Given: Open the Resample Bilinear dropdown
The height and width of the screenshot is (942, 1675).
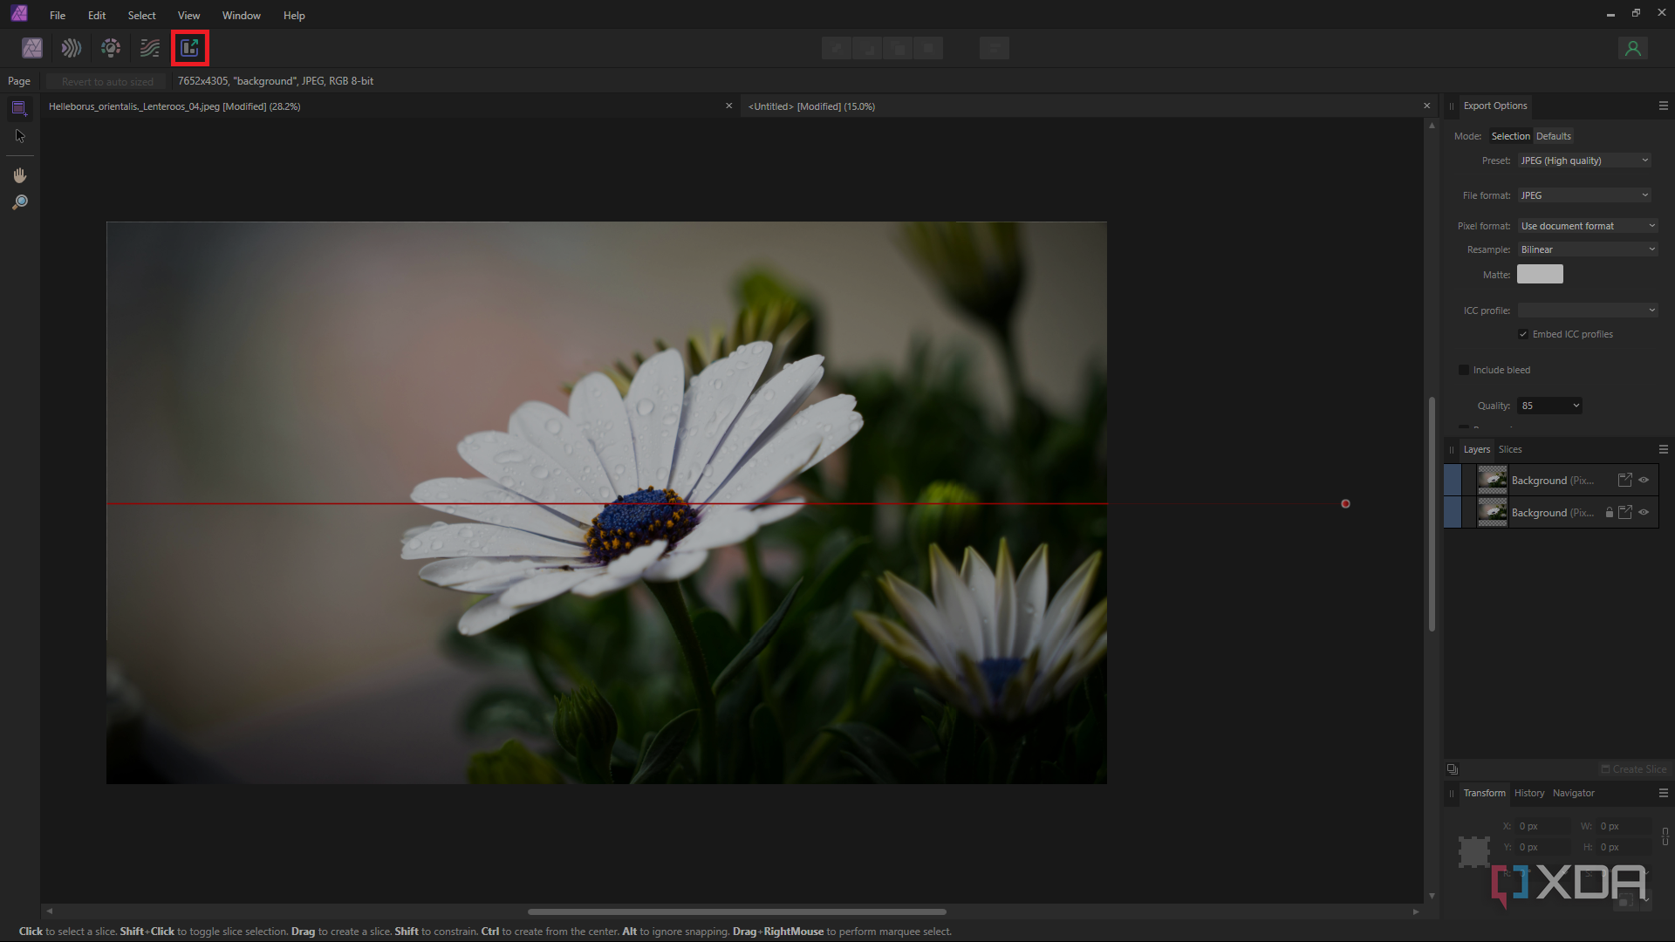Looking at the screenshot, I should (x=1588, y=249).
